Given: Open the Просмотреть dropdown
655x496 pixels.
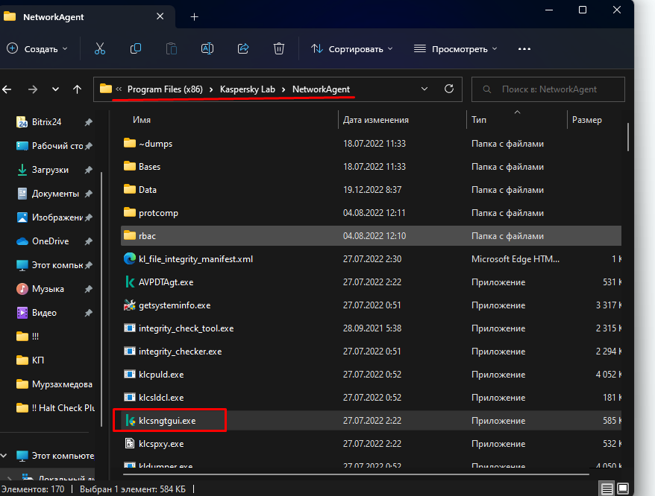Looking at the screenshot, I should (x=455, y=49).
